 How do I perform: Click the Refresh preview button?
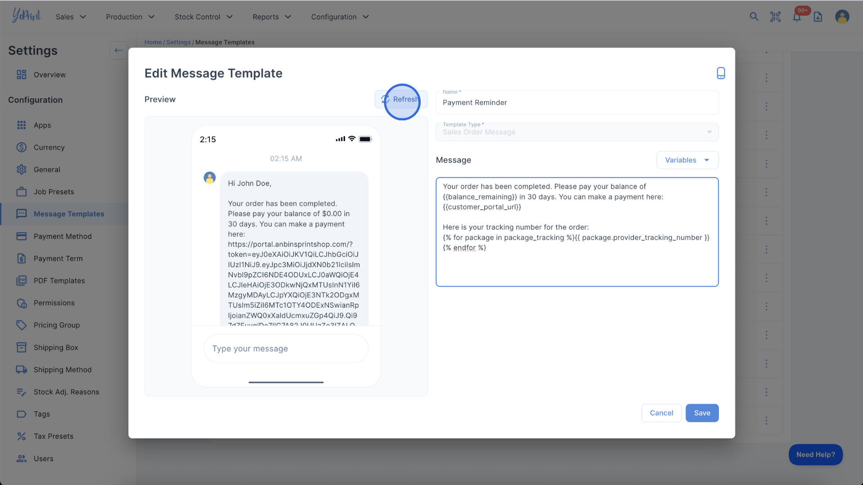coord(401,99)
